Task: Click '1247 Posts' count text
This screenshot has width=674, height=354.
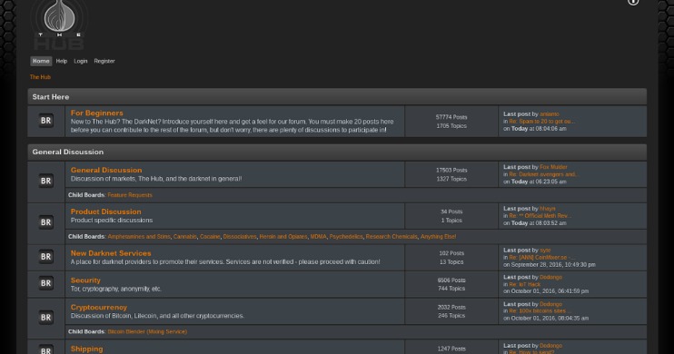Action: coord(451,349)
